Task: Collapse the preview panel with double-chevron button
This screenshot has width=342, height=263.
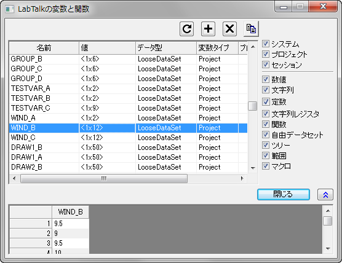Action: [325, 195]
